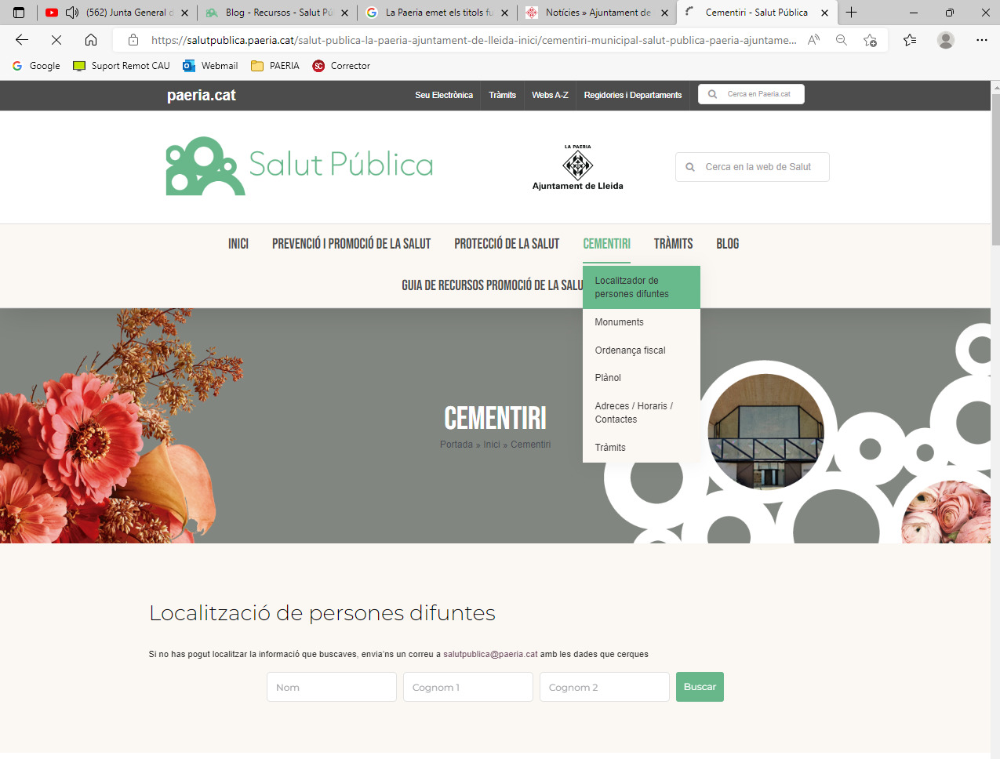This screenshot has height=759, width=1000.
Task: Click the Read aloud icon in address bar
Action: (813, 40)
